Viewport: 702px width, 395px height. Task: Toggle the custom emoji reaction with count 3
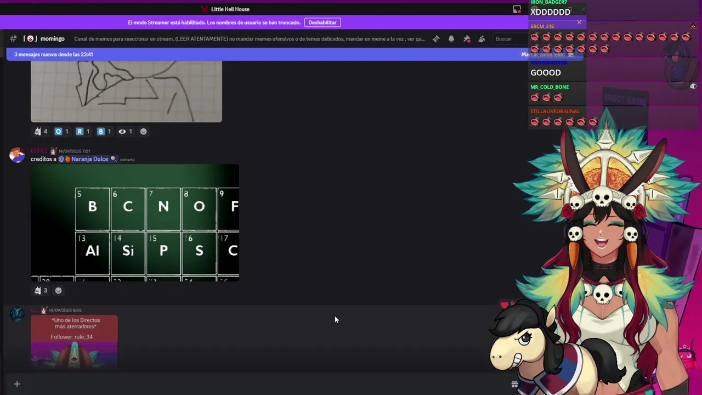41,291
